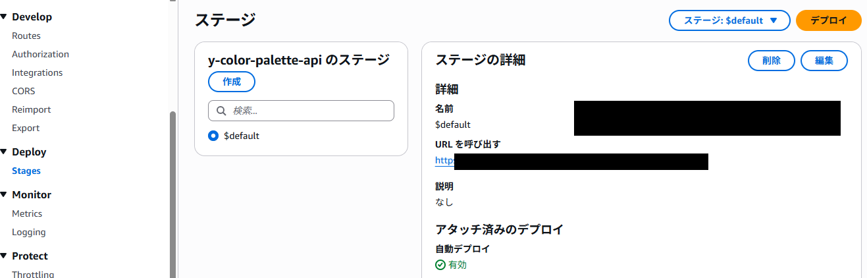Click the invoke URL link
The image size is (867, 278).
tap(445, 160)
